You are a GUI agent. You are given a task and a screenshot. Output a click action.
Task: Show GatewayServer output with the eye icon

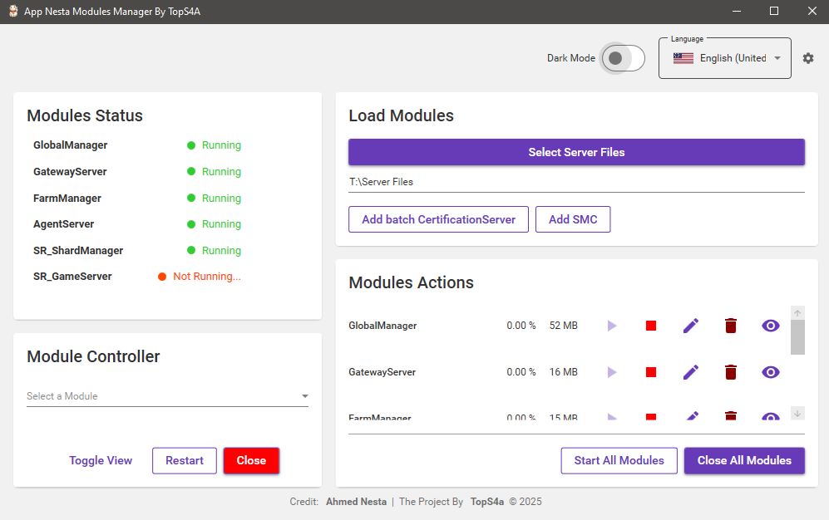click(x=770, y=372)
